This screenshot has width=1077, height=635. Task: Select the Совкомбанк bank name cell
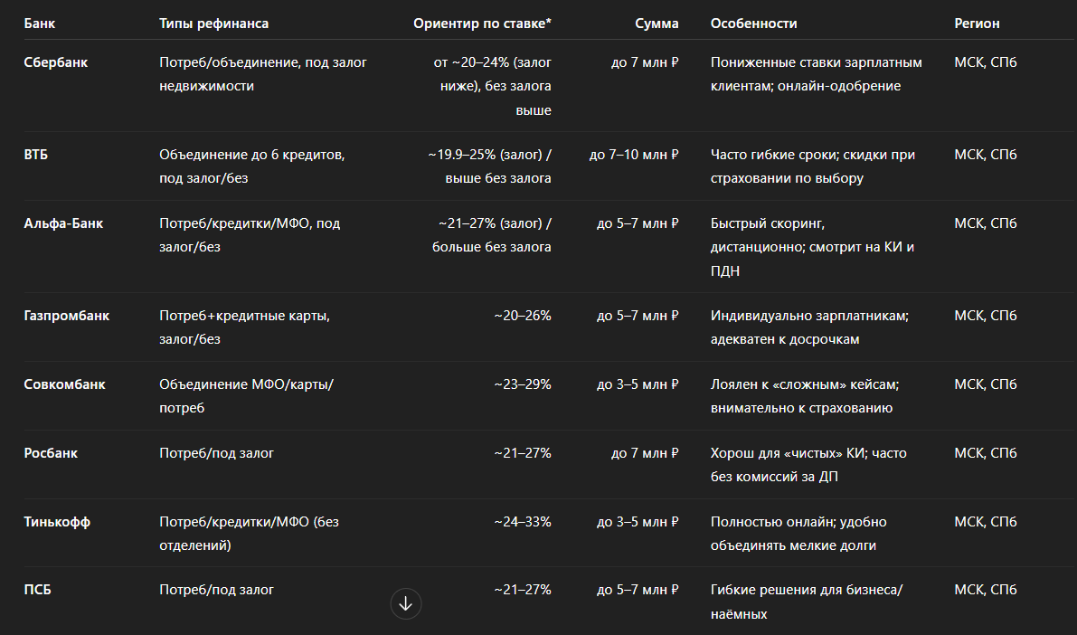(64, 384)
